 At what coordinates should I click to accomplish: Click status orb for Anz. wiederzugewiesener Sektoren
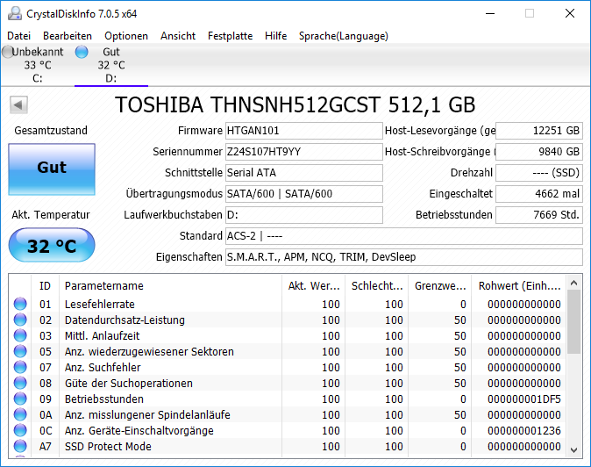[20, 351]
